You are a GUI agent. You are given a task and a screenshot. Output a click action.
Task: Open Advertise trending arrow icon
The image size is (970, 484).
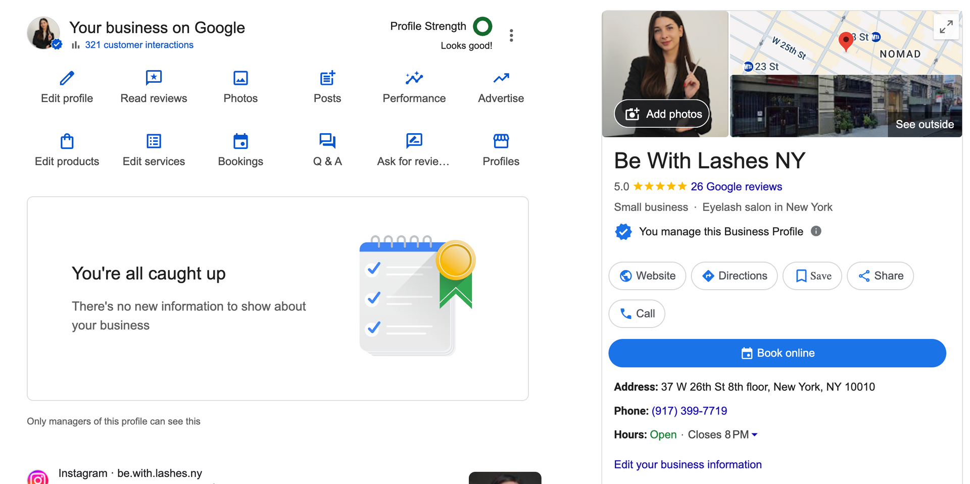click(501, 78)
